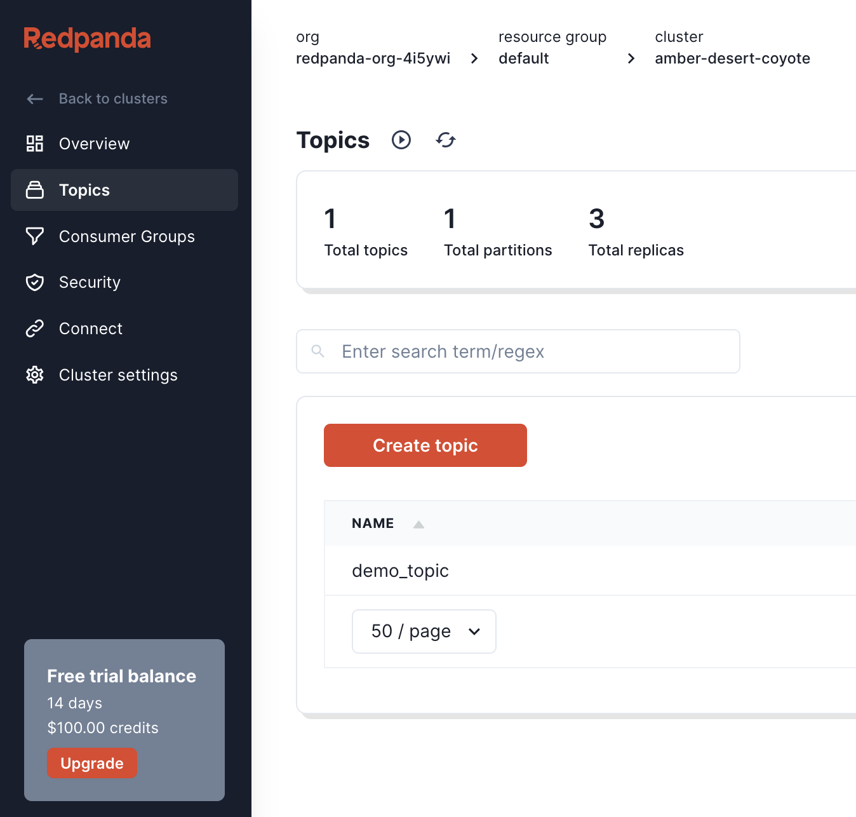Click the Connect link icon
The height and width of the screenshot is (817, 856).
coord(35,328)
